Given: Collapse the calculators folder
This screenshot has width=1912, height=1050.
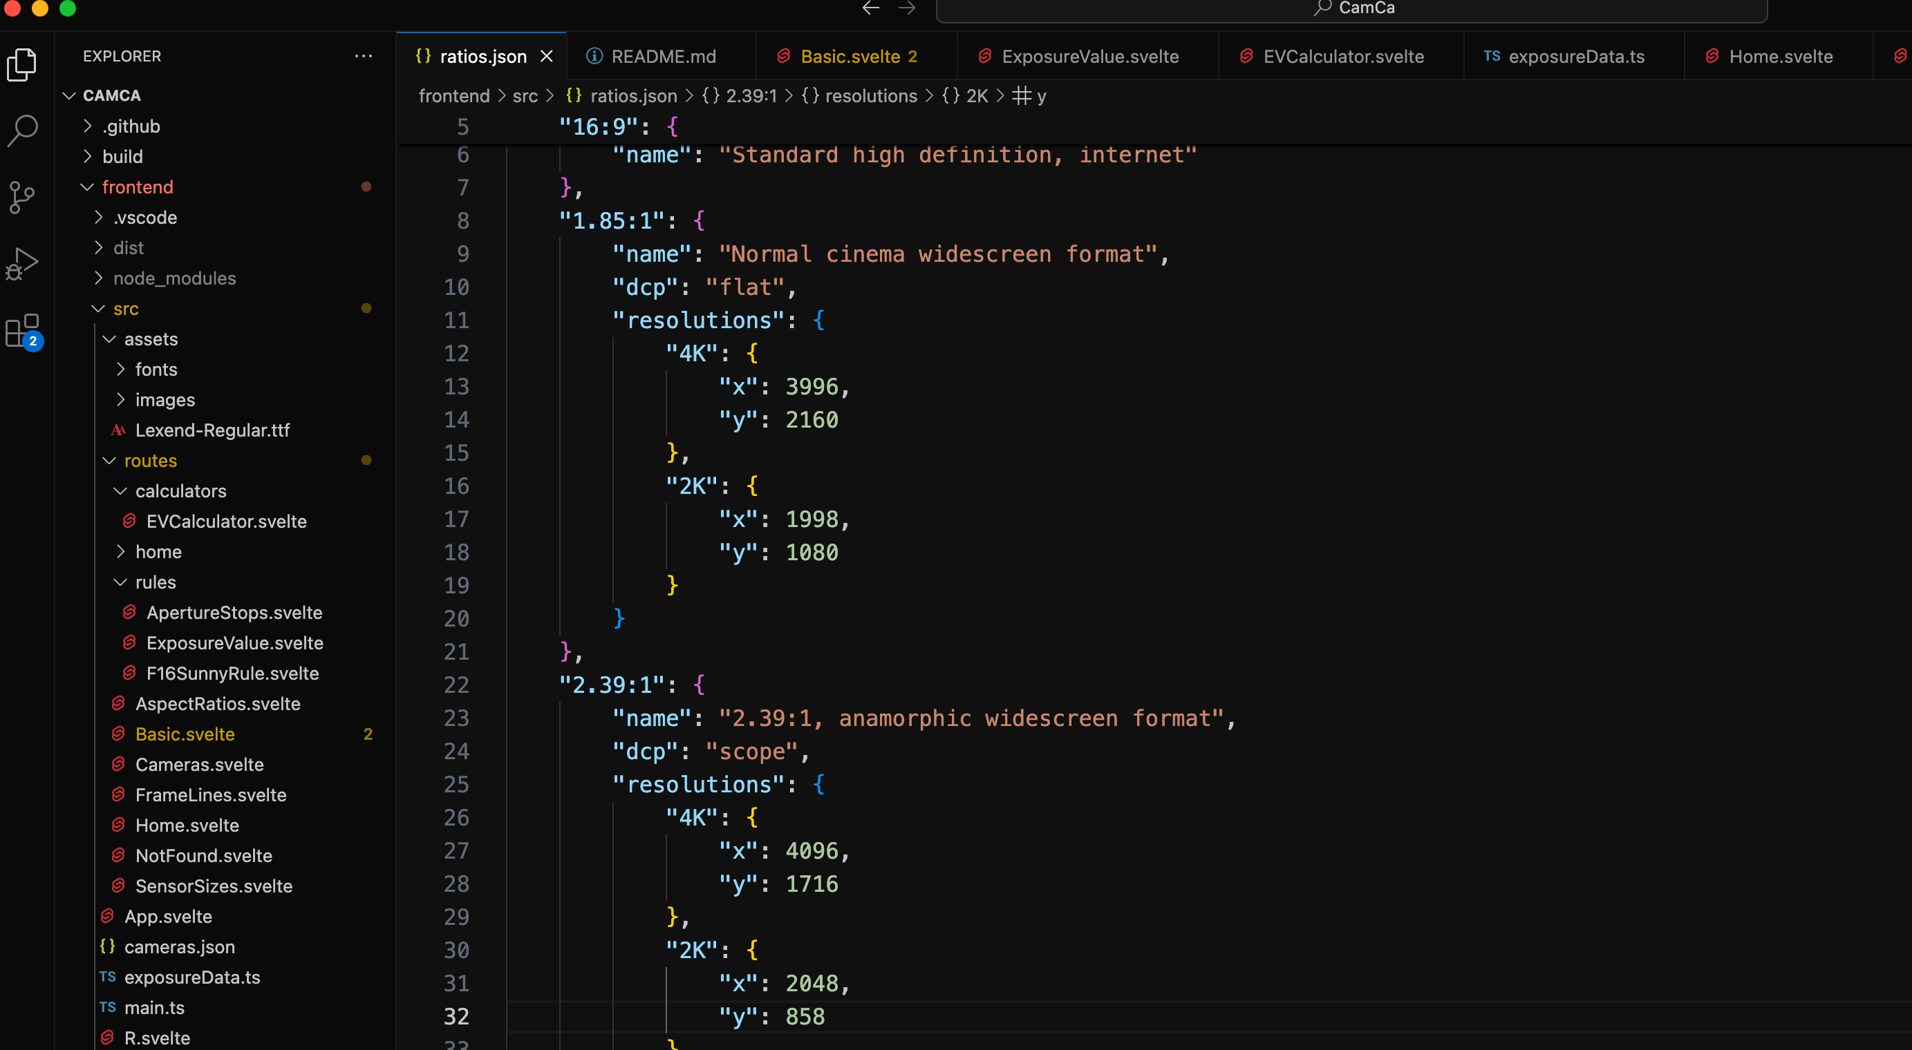Looking at the screenshot, I should click(180, 491).
